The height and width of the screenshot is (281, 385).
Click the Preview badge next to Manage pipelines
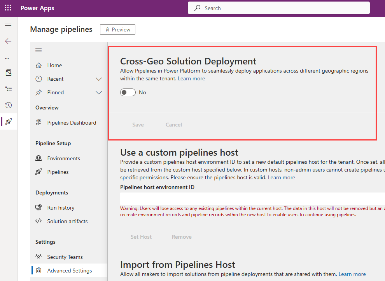(x=117, y=29)
